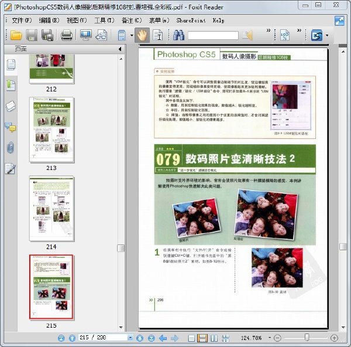Screen dimensions: 351x347
Task: Click the zoom out minus button
Action: point(277,338)
